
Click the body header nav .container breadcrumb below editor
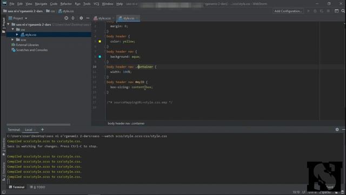(x=126, y=123)
